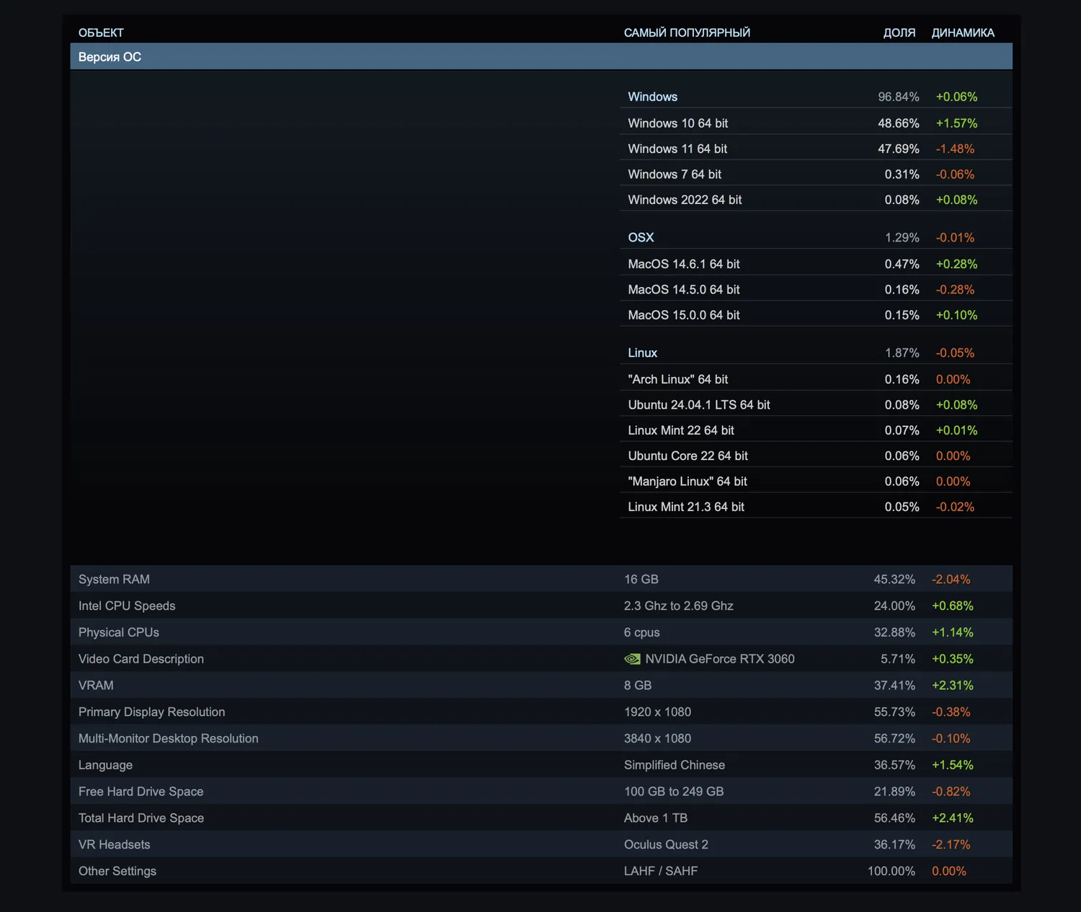Click the "Simplified Chinese" language value

pyautogui.click(x=675, y=765)
